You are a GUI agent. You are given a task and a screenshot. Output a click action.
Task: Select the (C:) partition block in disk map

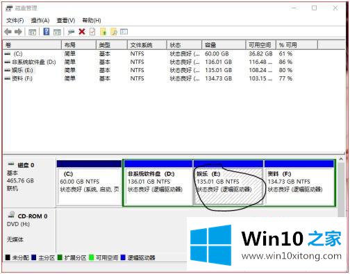tap(89, 182)
